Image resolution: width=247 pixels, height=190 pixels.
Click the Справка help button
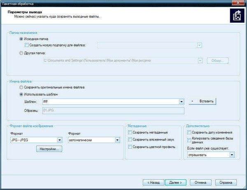[226, 182]
